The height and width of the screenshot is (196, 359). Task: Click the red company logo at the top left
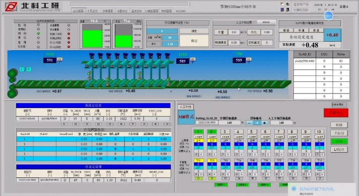point(11,7)
